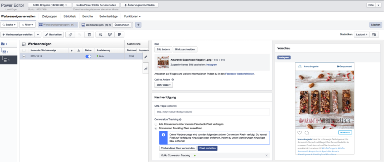This screenshot has width=384, height=162.
Task: Open the Laufzeit statistics dropdown
Action: point(362,35)
